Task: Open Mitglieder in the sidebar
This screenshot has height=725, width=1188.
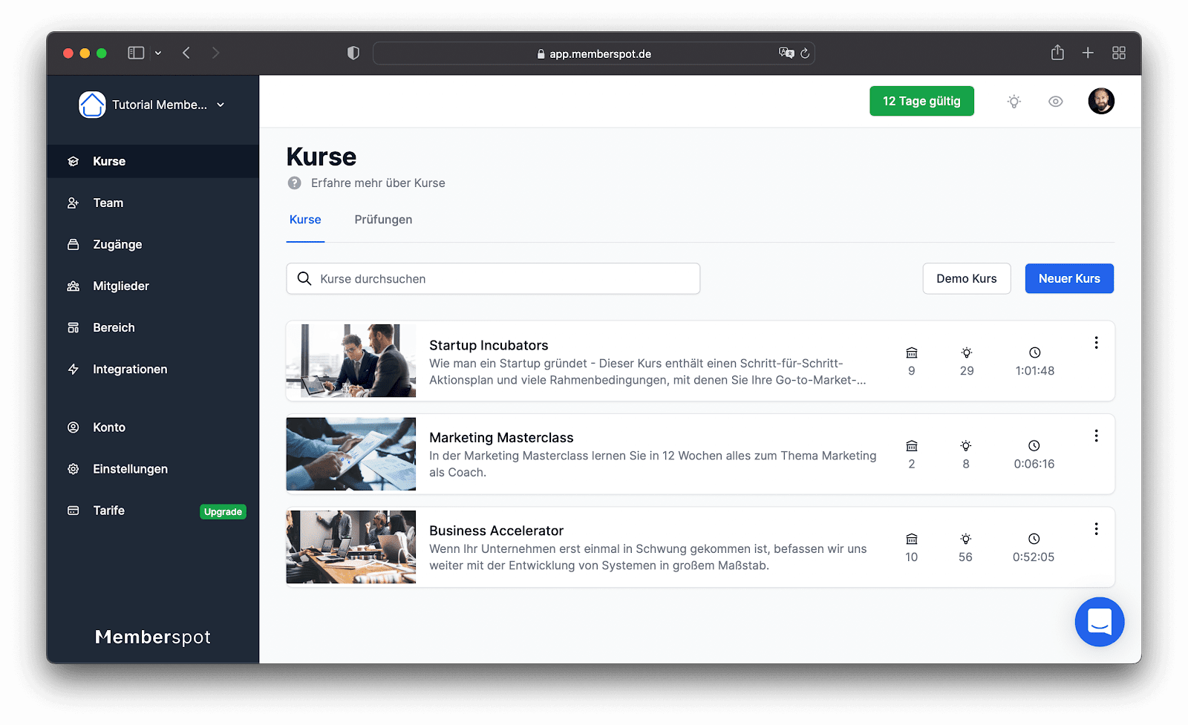Action: (x=153, y=286)
